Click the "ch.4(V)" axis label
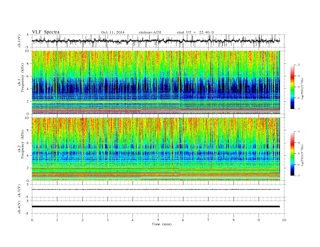The height and width of the screenshot is (247, 320). pyautogui.click(x=19, y=207)
